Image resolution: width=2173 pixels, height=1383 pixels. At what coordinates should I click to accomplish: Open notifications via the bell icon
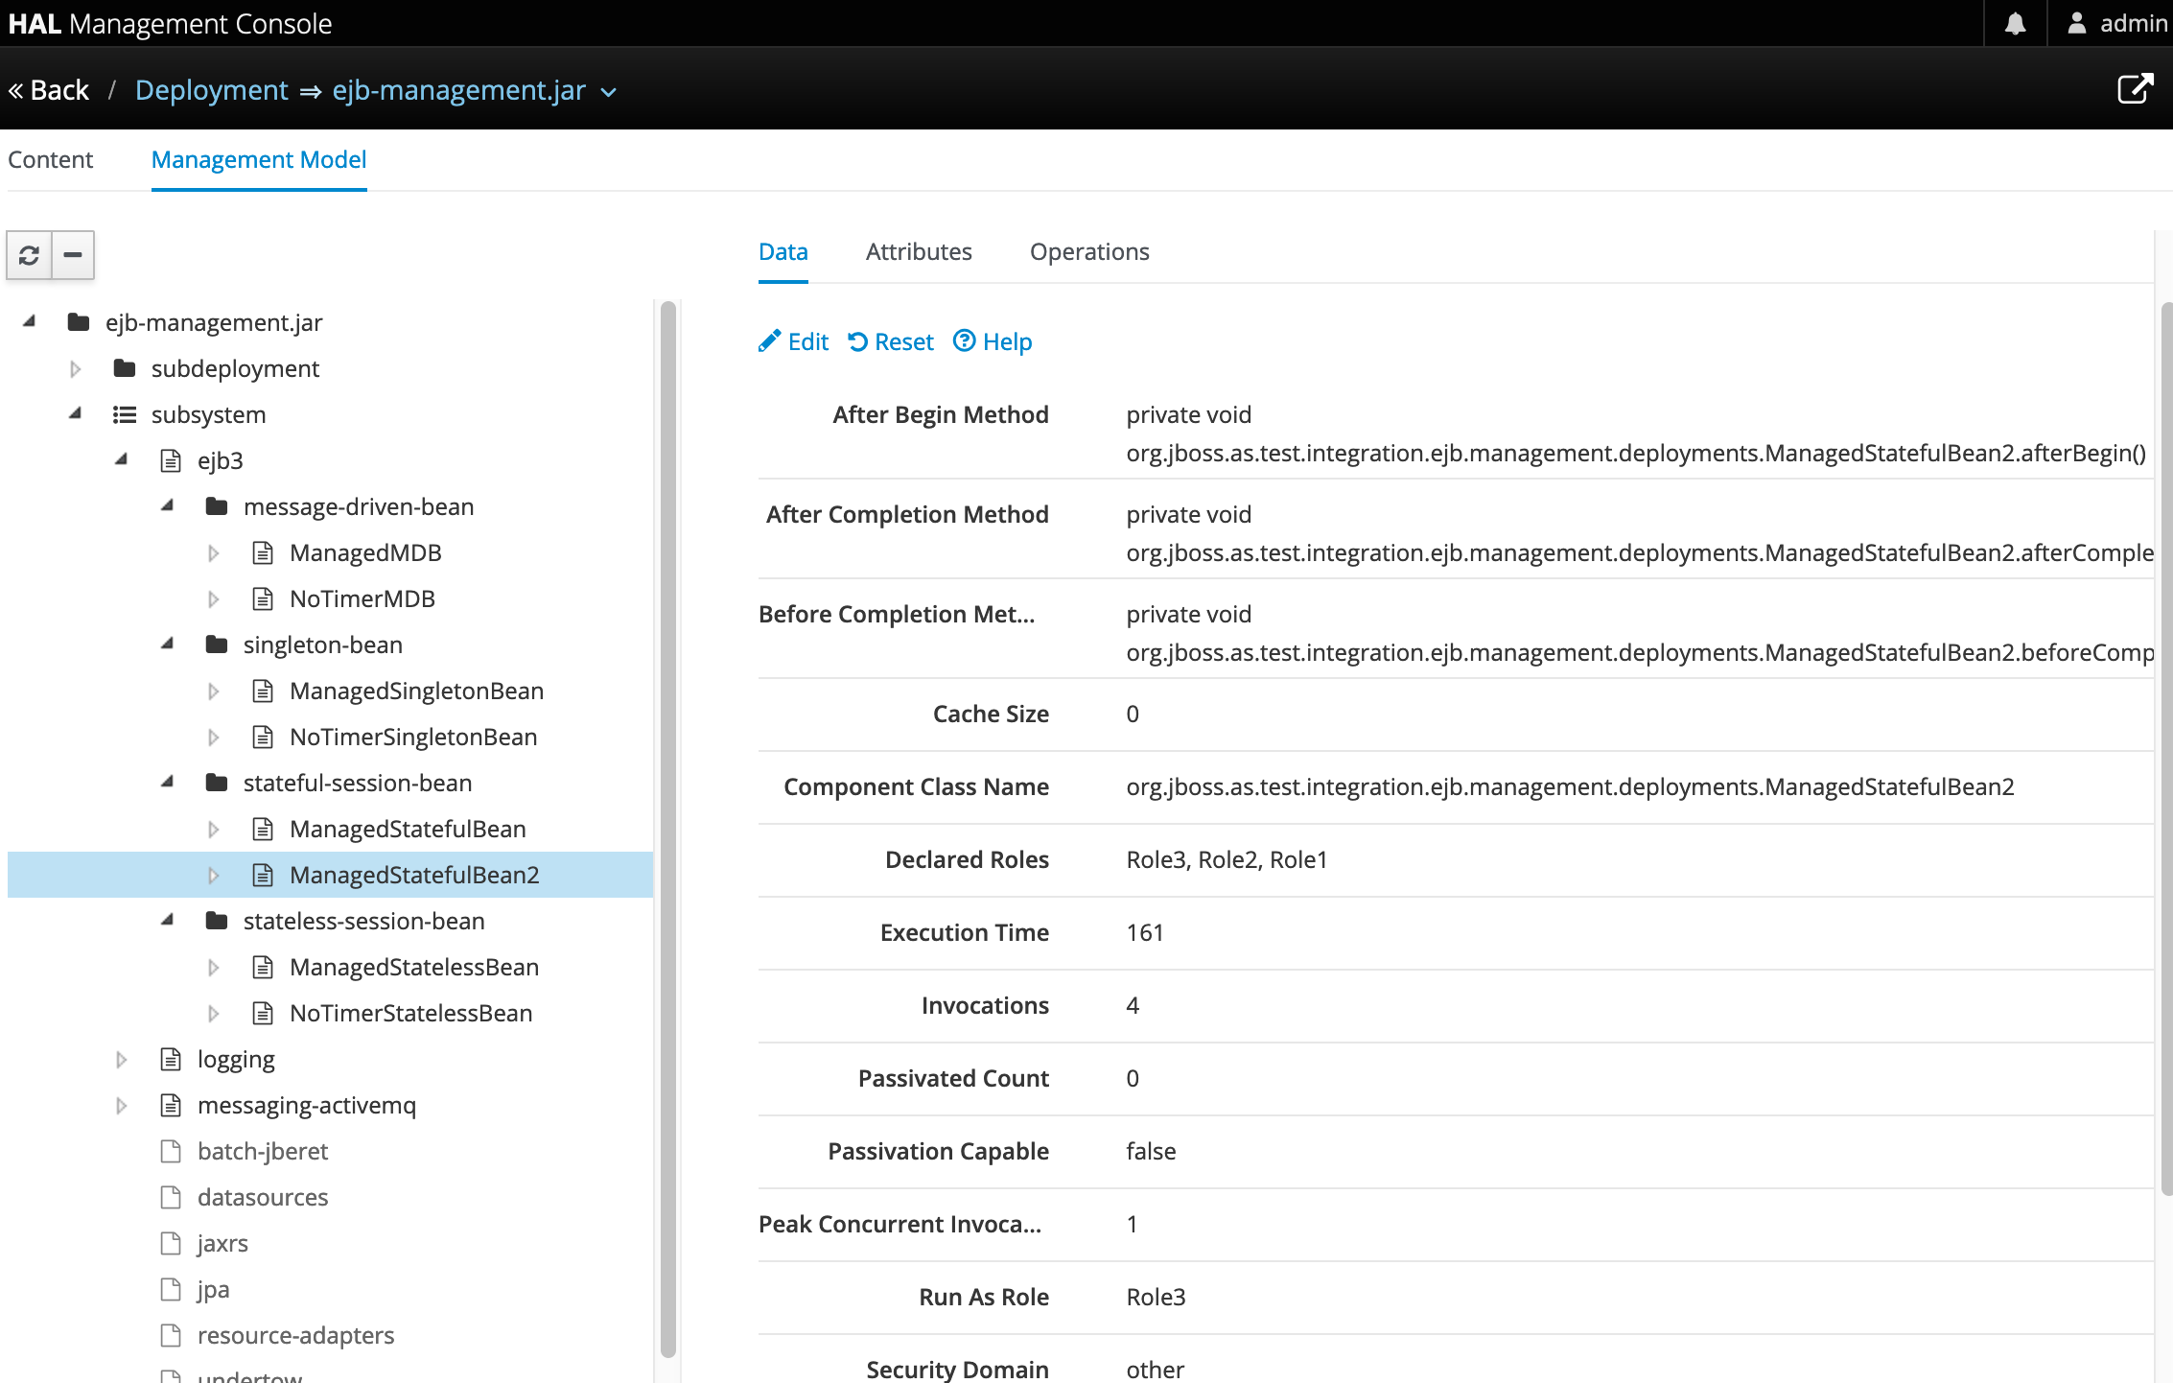point(2015,22)
